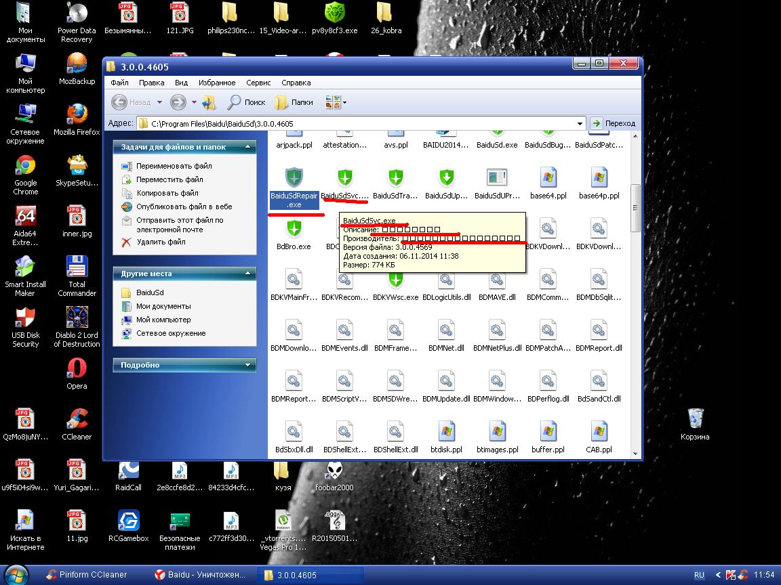Image resolution: width=781 pixels, height=585 pixels.
Task: Click the Назад back button
Action: point(131,102)
